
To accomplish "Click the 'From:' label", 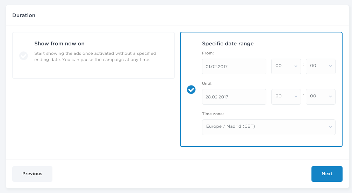I will click(208, 53).
